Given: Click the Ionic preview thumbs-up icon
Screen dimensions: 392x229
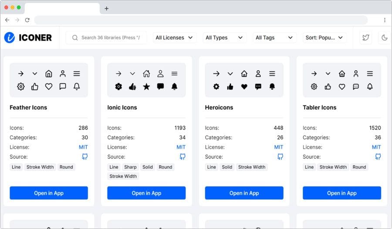Looking at the screenshot, I should coord(132,87).
